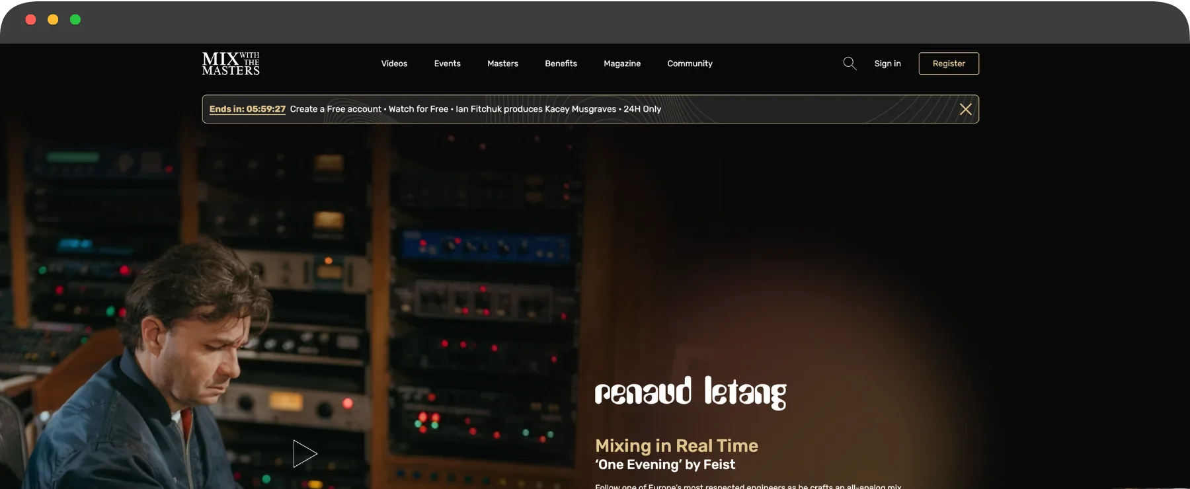The image size is (1190, 489).
Task: Play the hero video with the triangle
Action: point(305,454)
